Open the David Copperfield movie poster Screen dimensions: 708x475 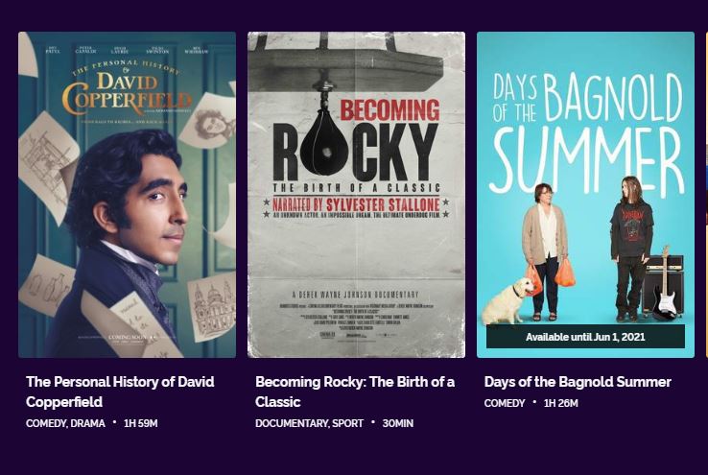127,195
